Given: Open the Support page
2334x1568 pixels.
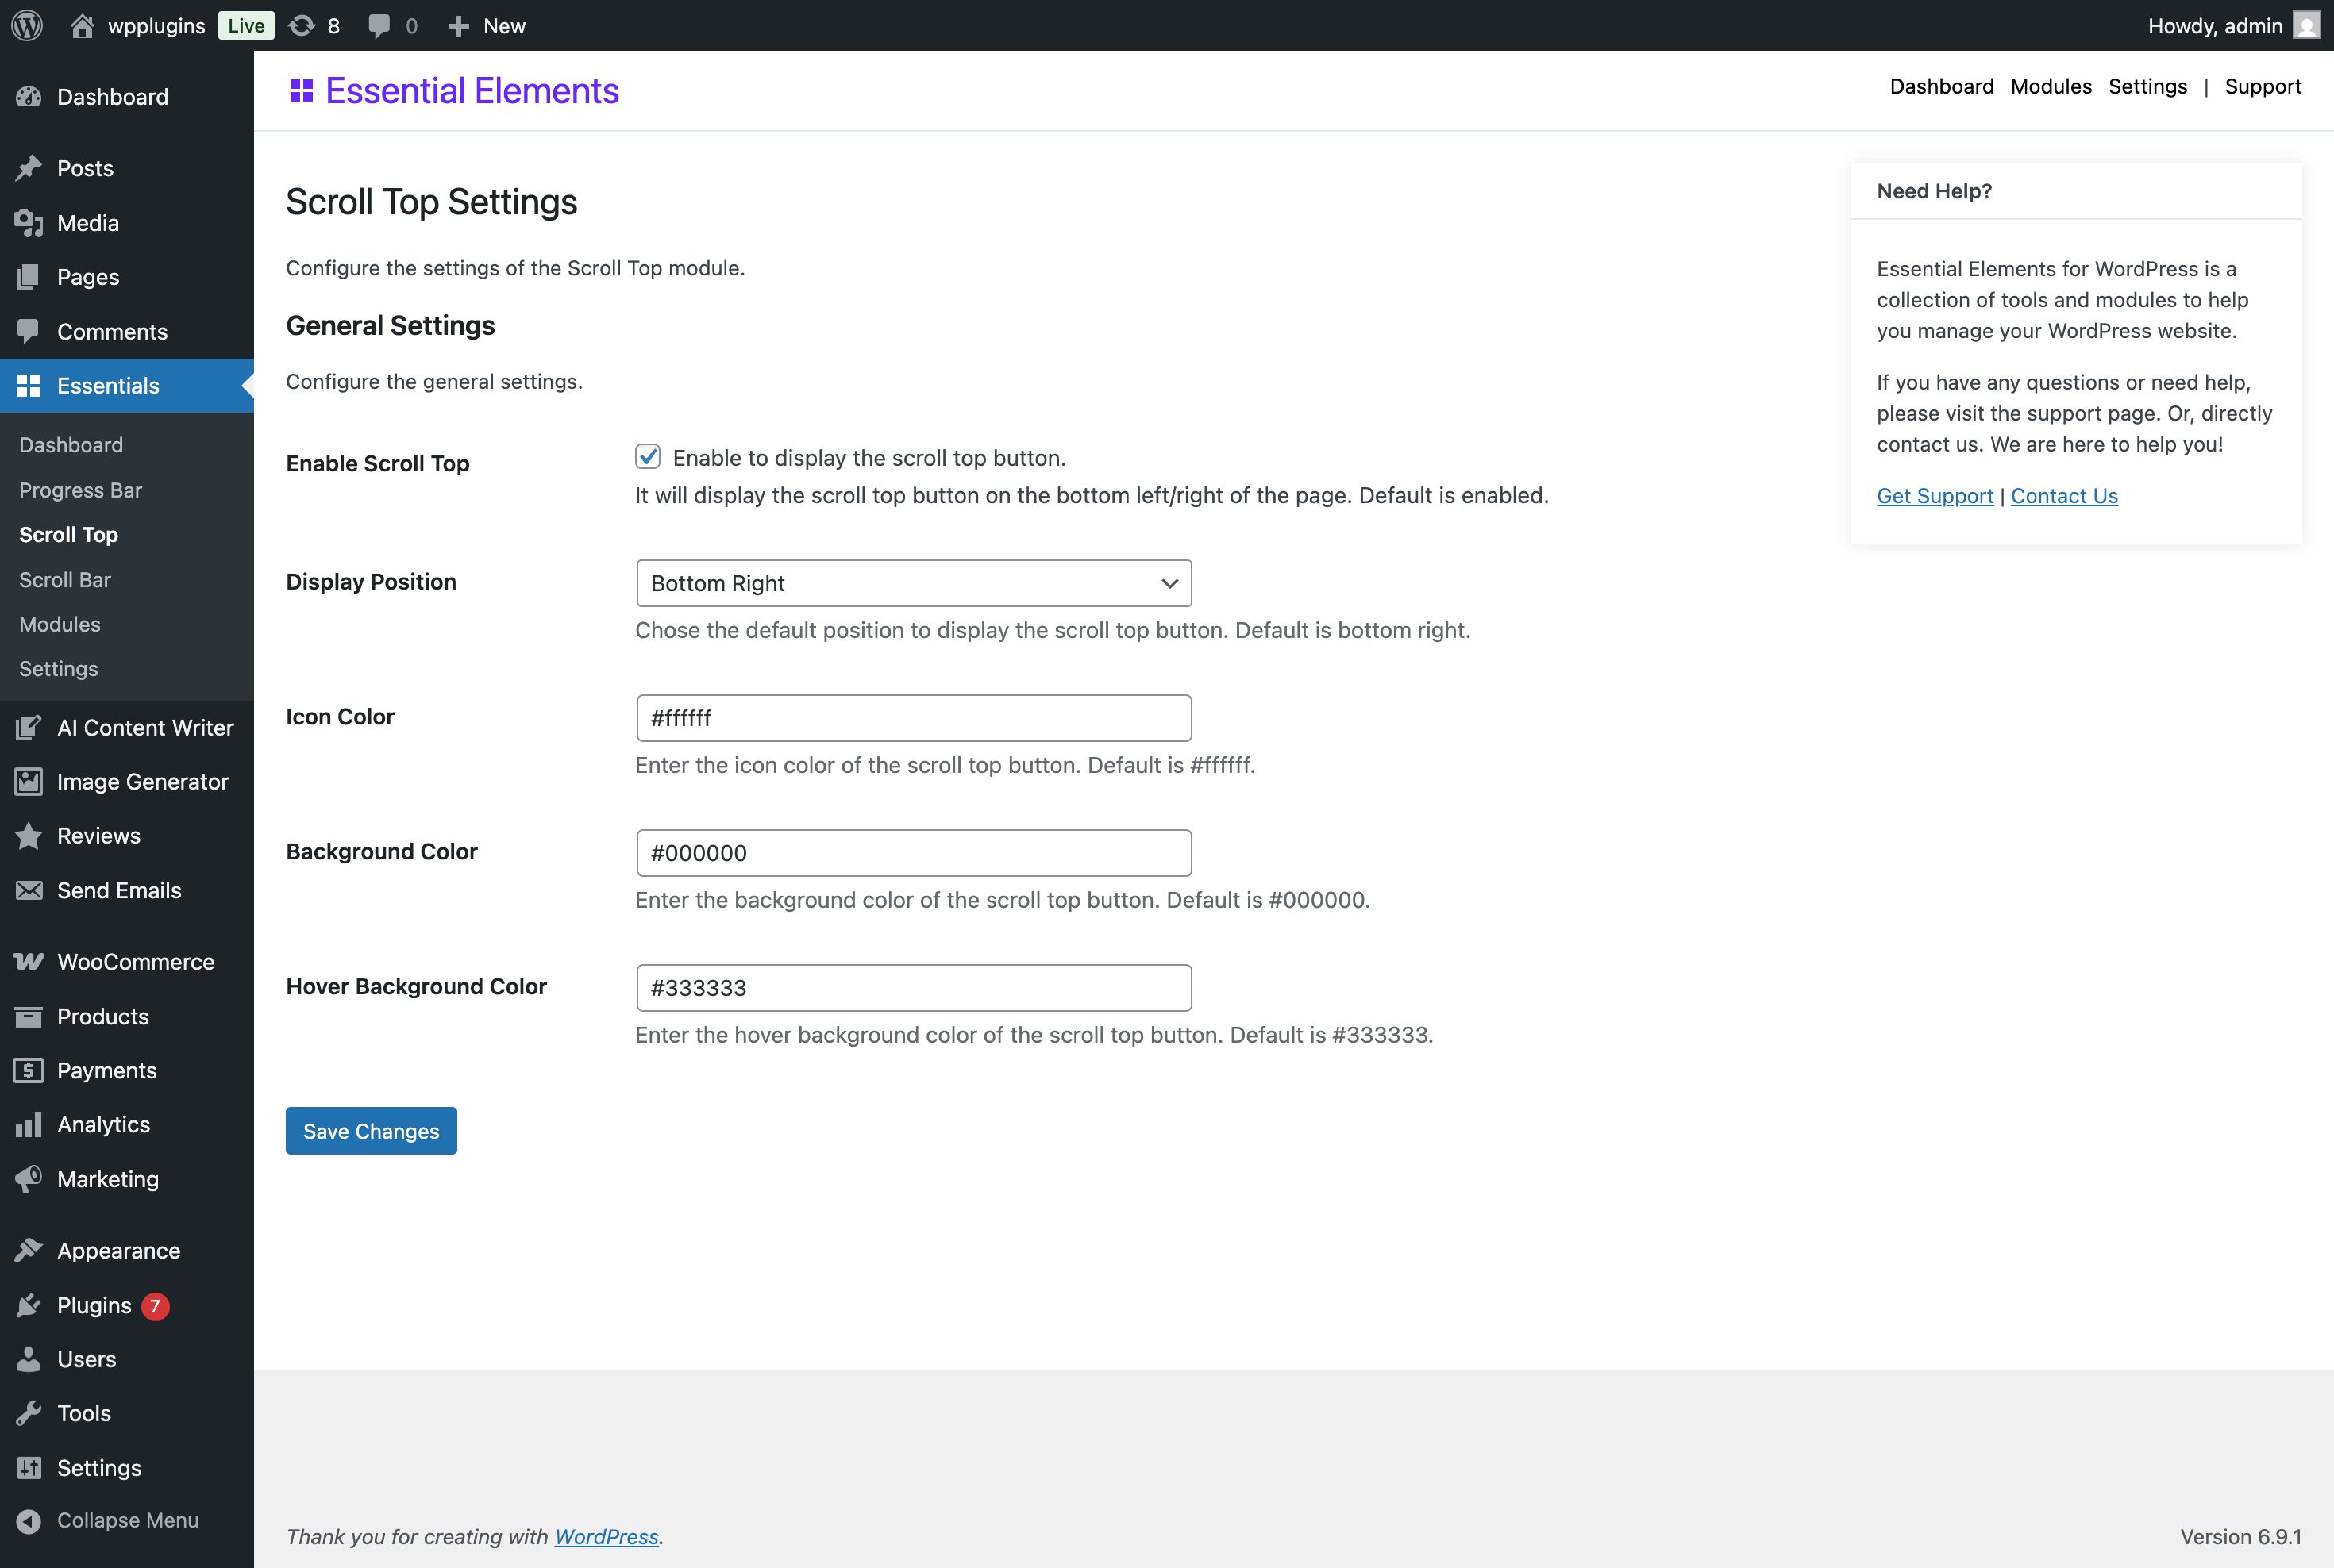Looking at the screenshot, I should point(2263,87).
